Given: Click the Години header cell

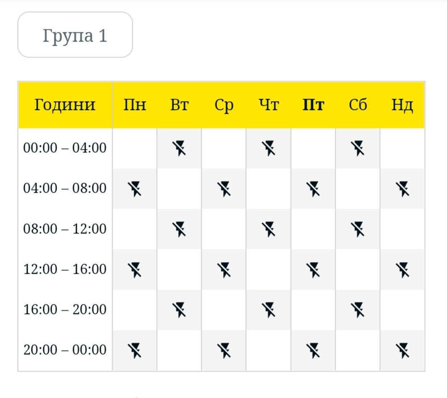Looking at the screenshot, I should coord(65,105).
